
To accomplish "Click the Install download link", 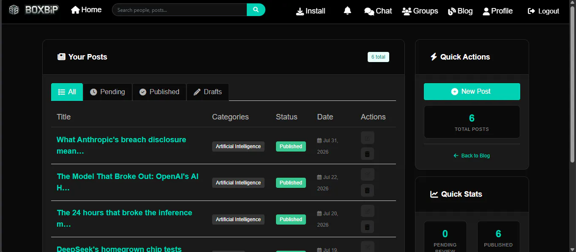I will pyautogui.click(x=311, y=11).
